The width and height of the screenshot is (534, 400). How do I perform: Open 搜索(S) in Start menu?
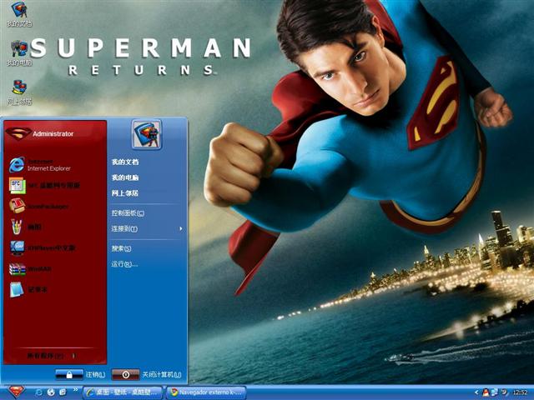[122, 248]
